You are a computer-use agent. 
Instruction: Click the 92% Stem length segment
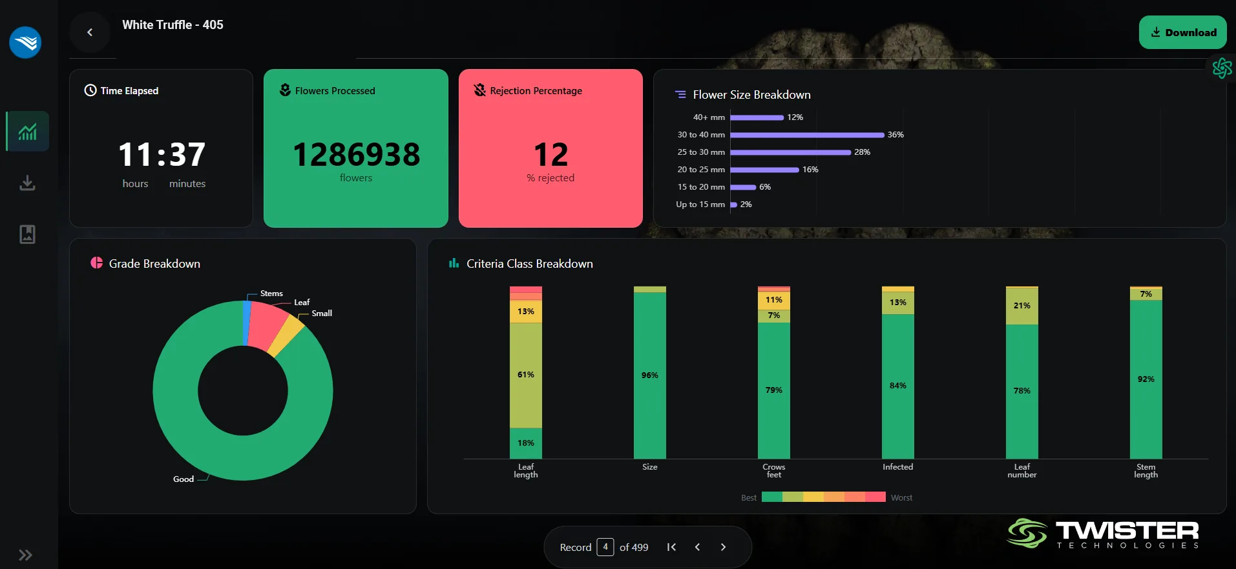(1146, 379)
